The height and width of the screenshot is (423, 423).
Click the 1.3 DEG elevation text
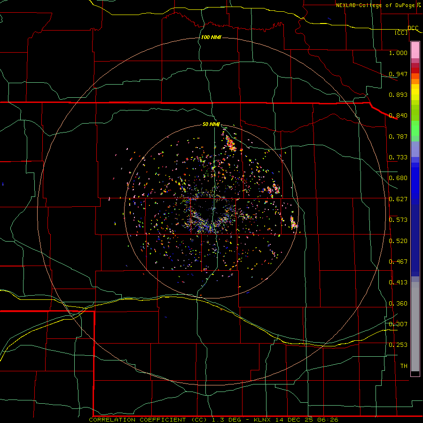coord(227,420)
